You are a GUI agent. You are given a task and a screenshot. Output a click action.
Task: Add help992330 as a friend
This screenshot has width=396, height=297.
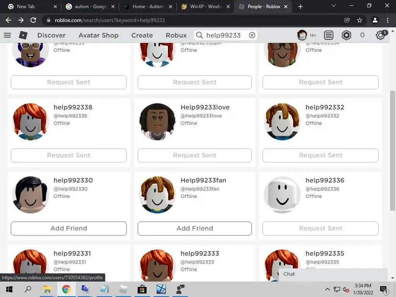click(69, 228)
